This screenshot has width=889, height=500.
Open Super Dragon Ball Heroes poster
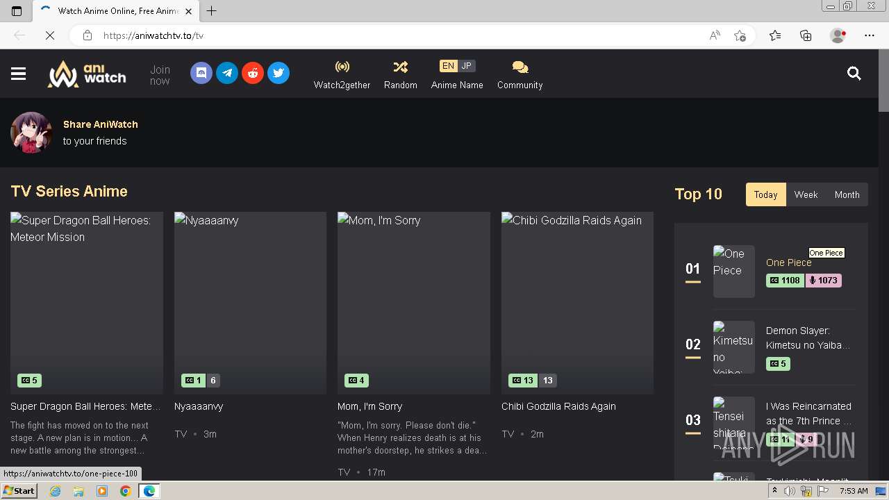[87, 303]
